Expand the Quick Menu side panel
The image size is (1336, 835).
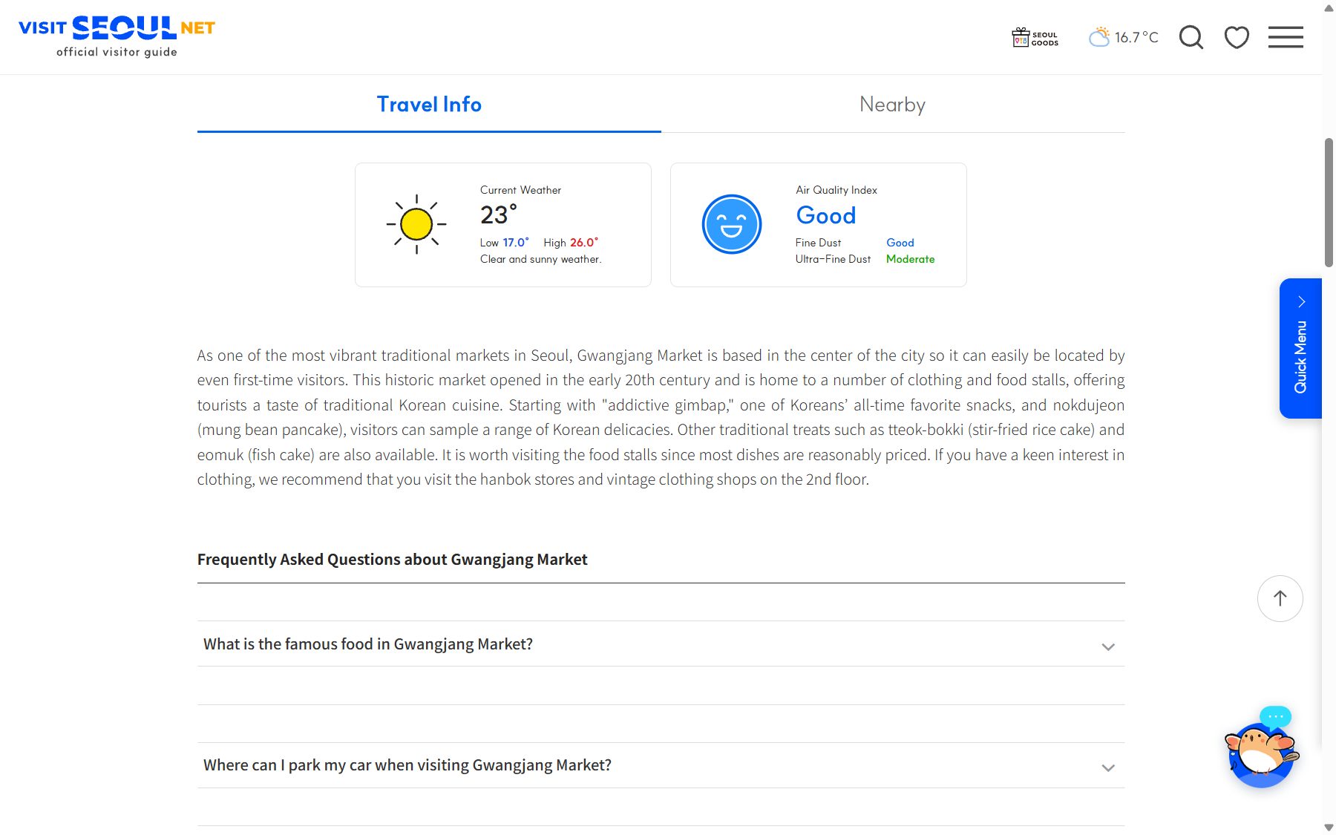coord(1300,348)
